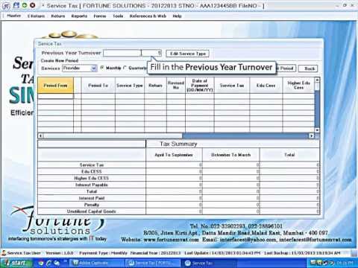
Task: Click the Total summary column header
Action: (x=289, y=155)
